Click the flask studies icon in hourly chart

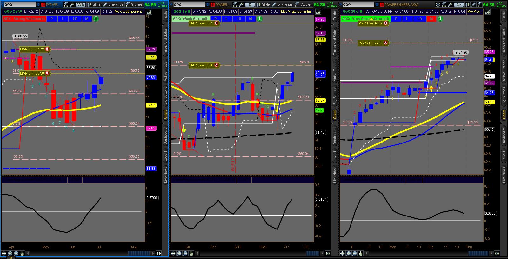coord(479,5)
